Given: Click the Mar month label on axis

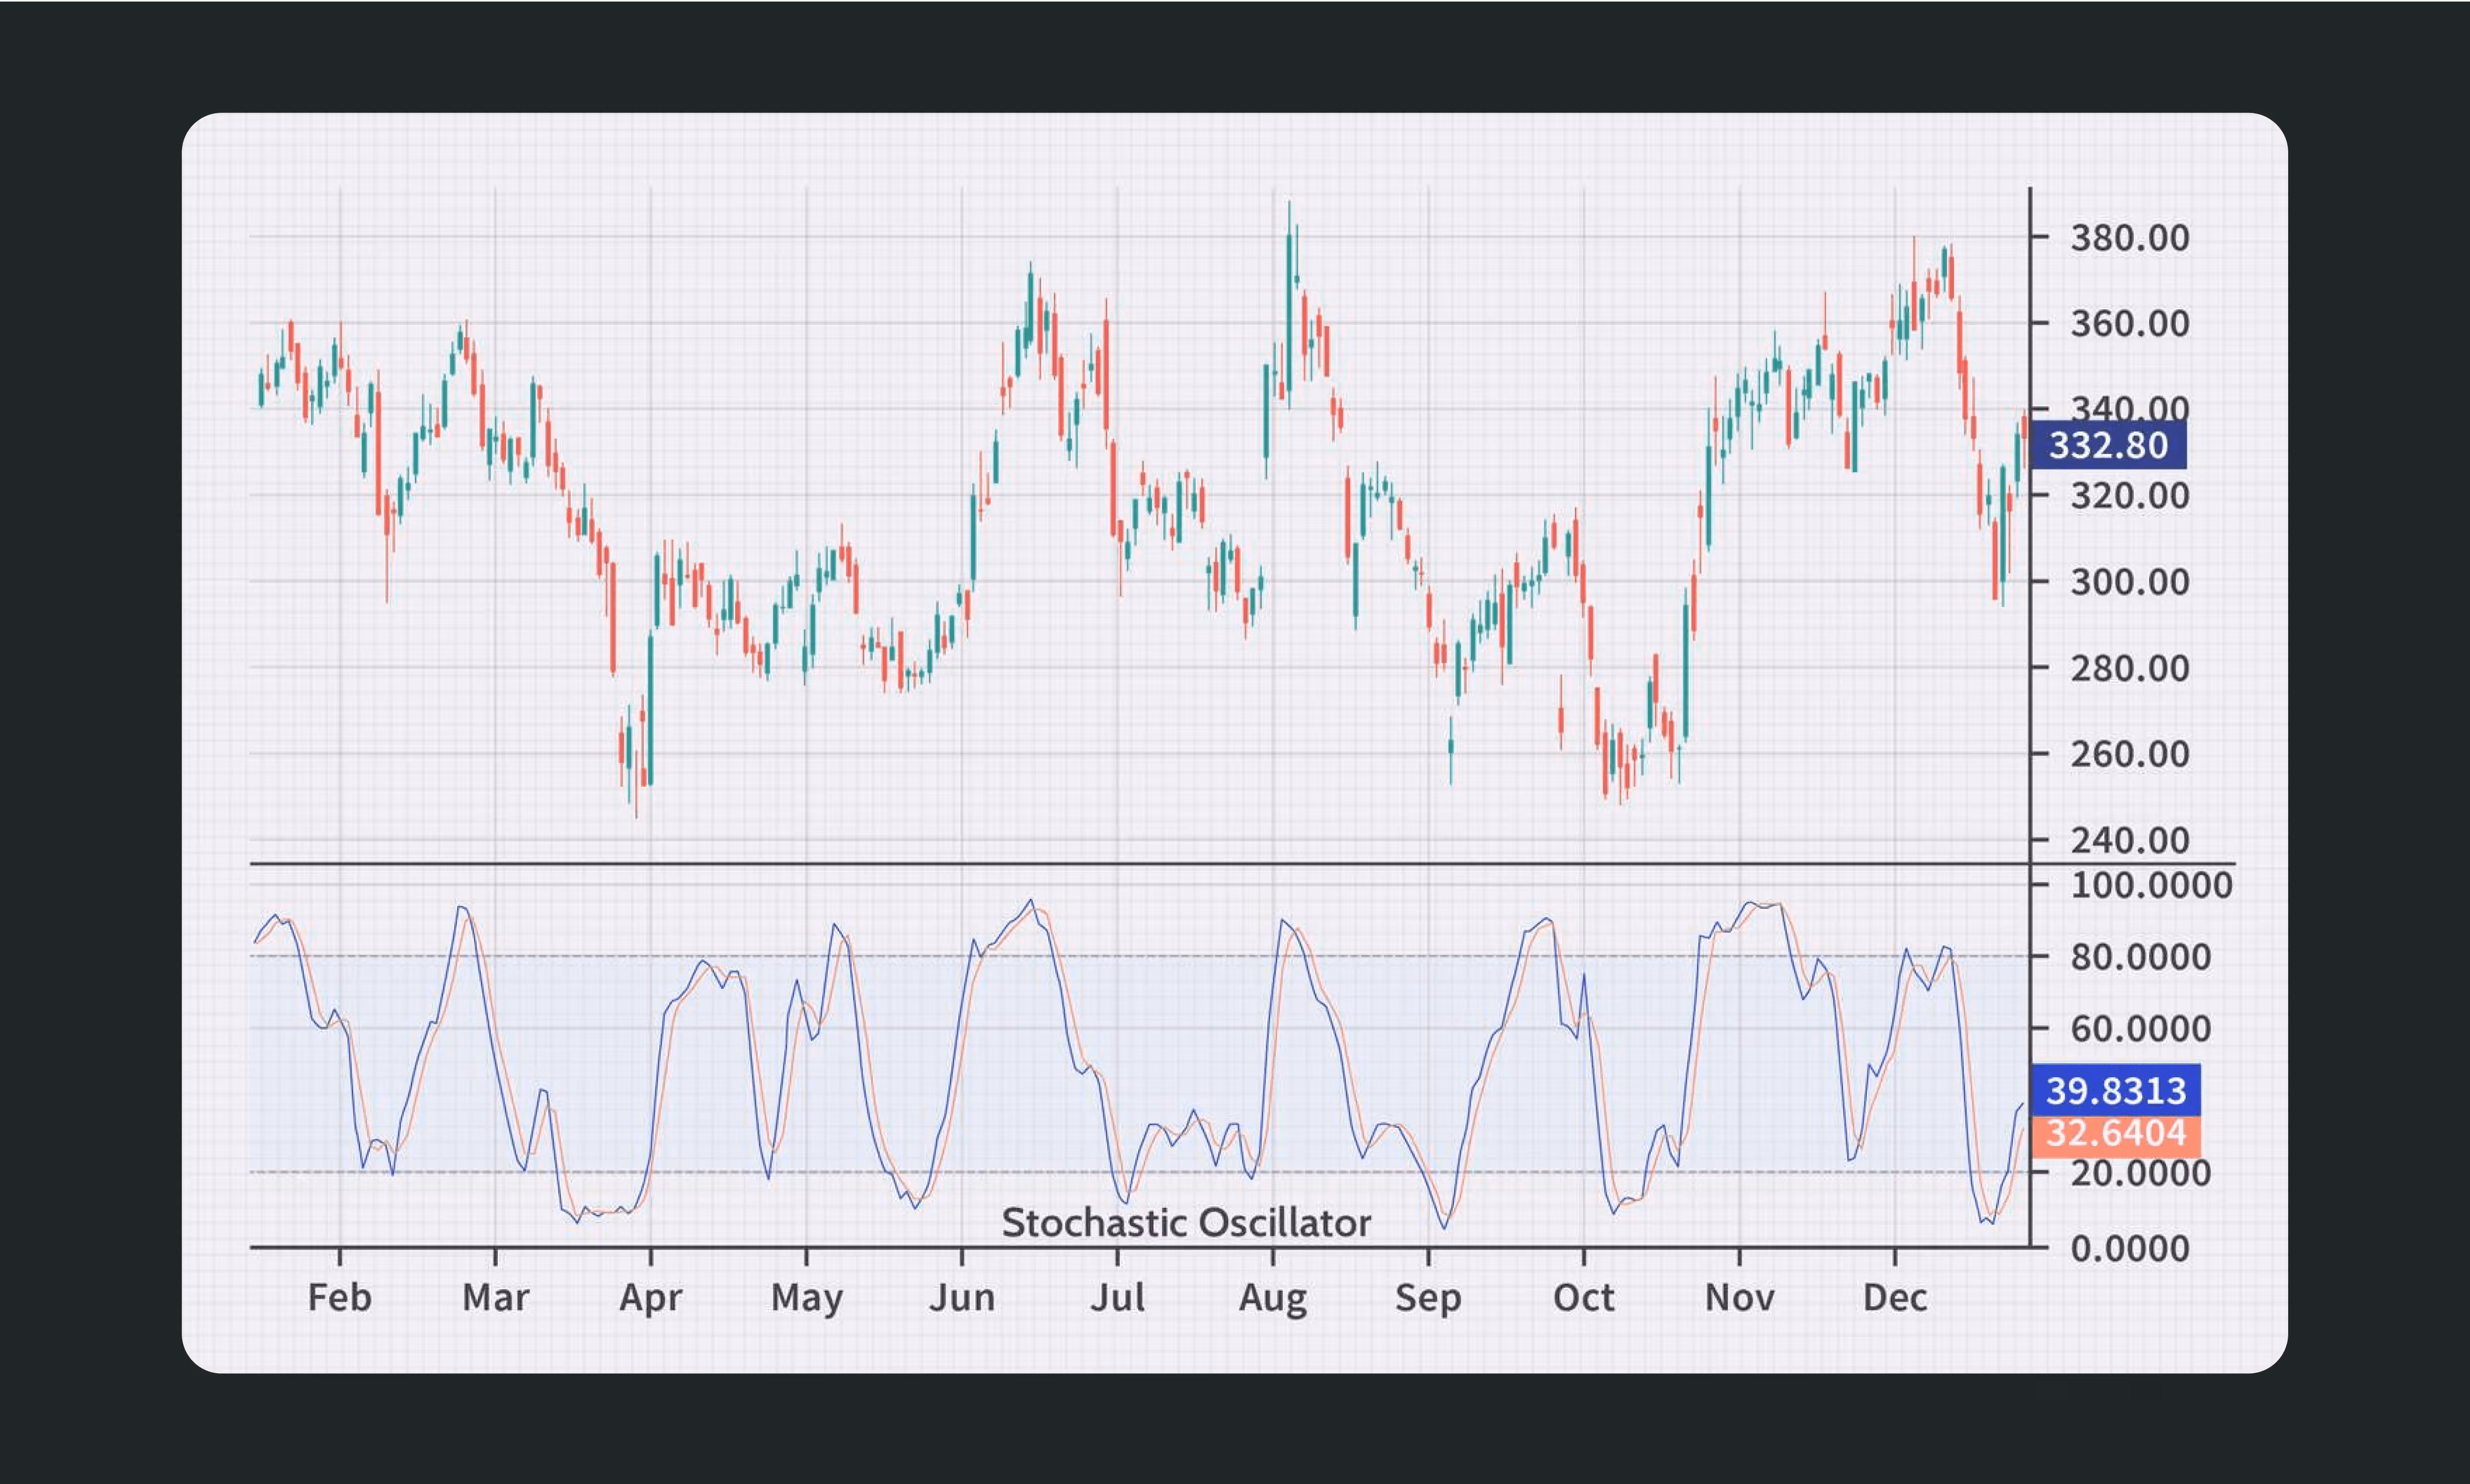Looking at the screenshot, I should point(495,1298).
